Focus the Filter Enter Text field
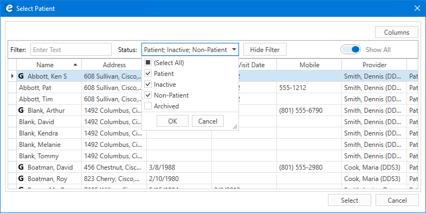The height and width of the screenshot is (213, 426). (x=71, y=50)
